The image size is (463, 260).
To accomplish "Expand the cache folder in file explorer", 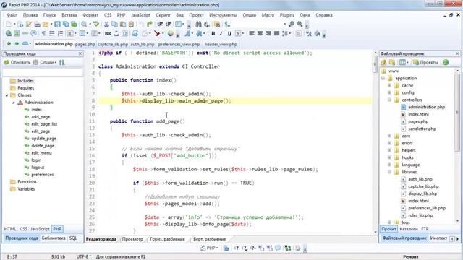I will coord(389,85).
